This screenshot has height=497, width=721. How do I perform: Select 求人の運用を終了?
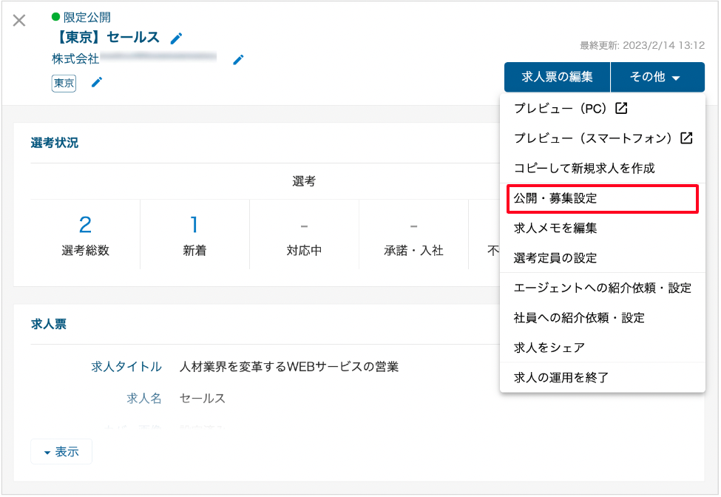tap(603, 378)
